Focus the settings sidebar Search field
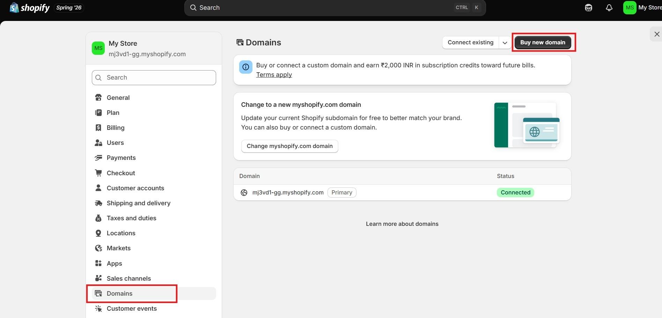This screenshot has height=318, width=662. pos(154,77)
